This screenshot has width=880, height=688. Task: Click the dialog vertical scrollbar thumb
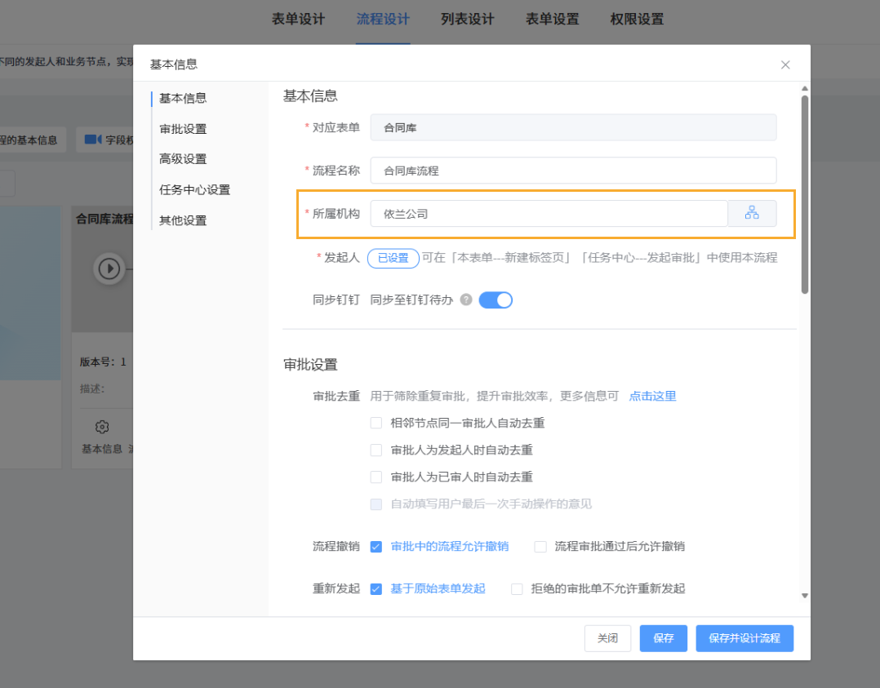804,194
